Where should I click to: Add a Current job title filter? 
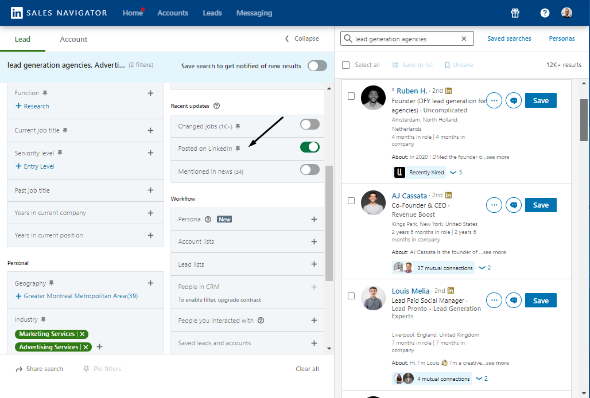tap(150, 130)
